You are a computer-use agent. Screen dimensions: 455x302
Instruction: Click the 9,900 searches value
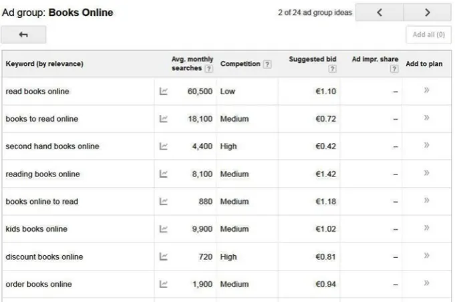point(202,229)
